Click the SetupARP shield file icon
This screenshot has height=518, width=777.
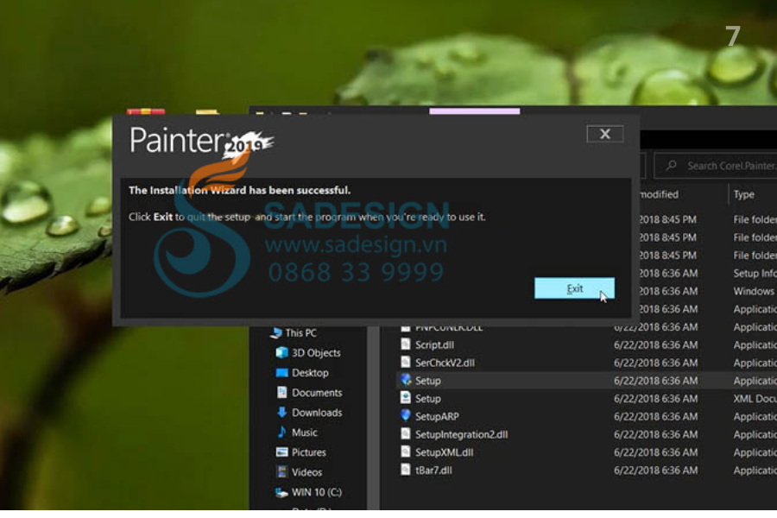(407, 416)
